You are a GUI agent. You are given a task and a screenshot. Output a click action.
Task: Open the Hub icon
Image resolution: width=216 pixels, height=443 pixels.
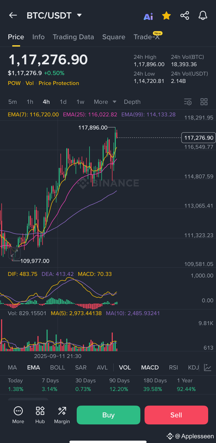[x=40, y=415]
